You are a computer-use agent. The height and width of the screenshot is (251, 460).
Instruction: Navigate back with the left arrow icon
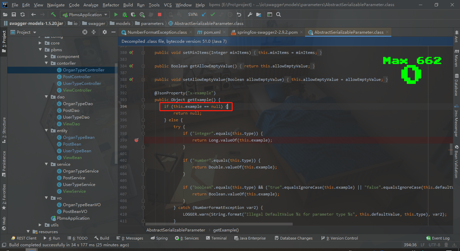coord(33,14)
